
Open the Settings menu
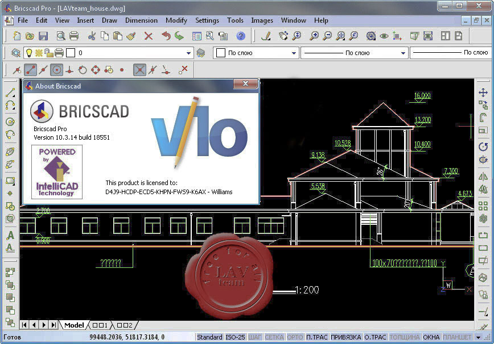[x=207, y=20]
